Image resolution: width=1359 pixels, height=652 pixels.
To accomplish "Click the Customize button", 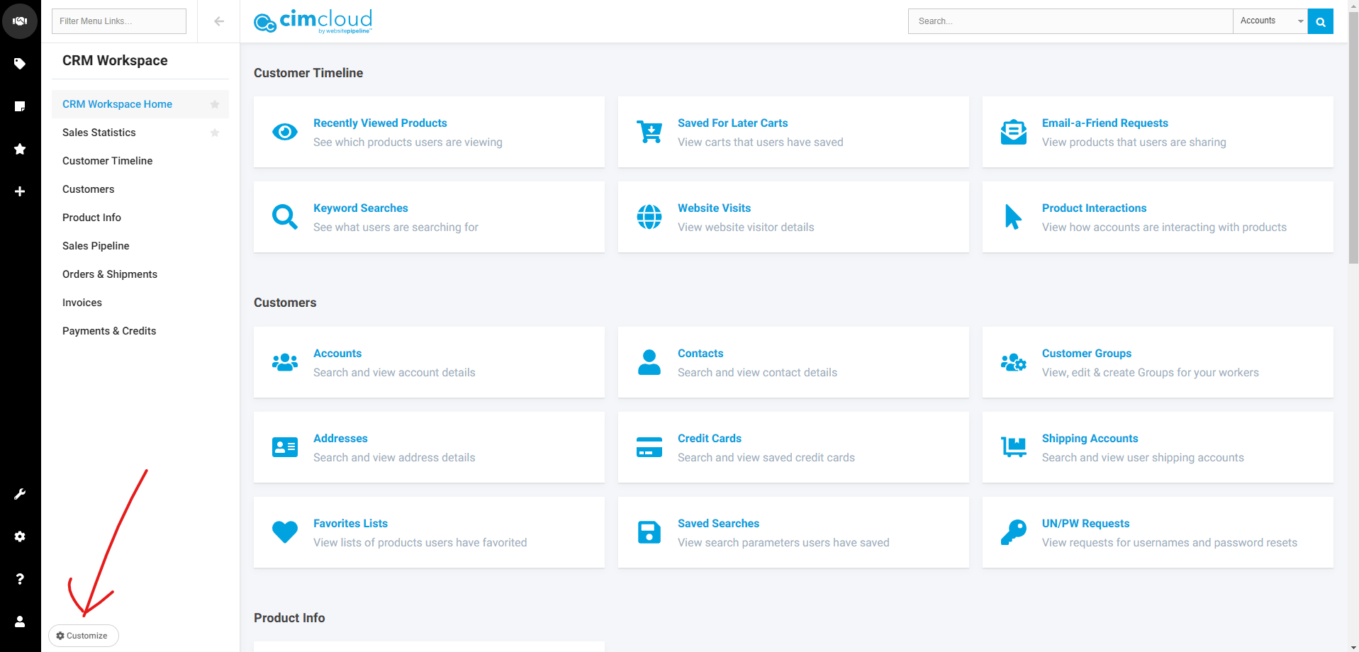I will [x=83, y=636].
